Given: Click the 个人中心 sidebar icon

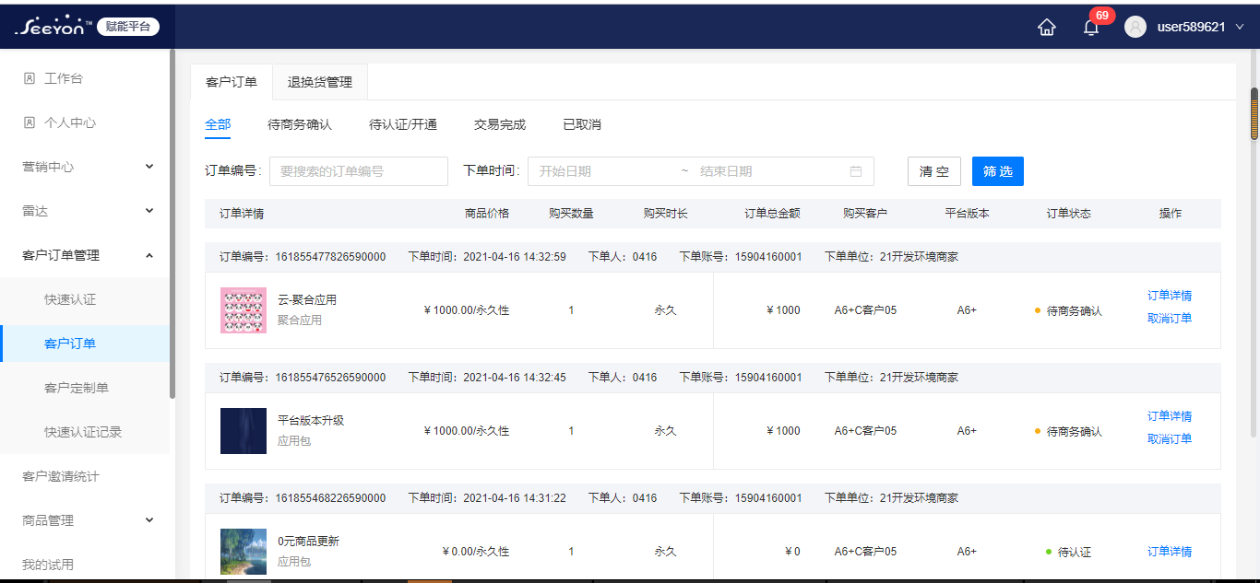Looking at the screenshot, I should pyautogui.click(x=29, y=122).
